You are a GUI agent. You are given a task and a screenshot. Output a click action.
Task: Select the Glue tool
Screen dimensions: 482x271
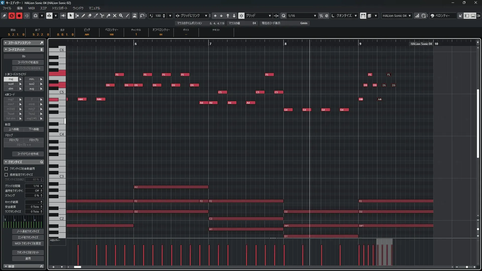coord(108,16)
